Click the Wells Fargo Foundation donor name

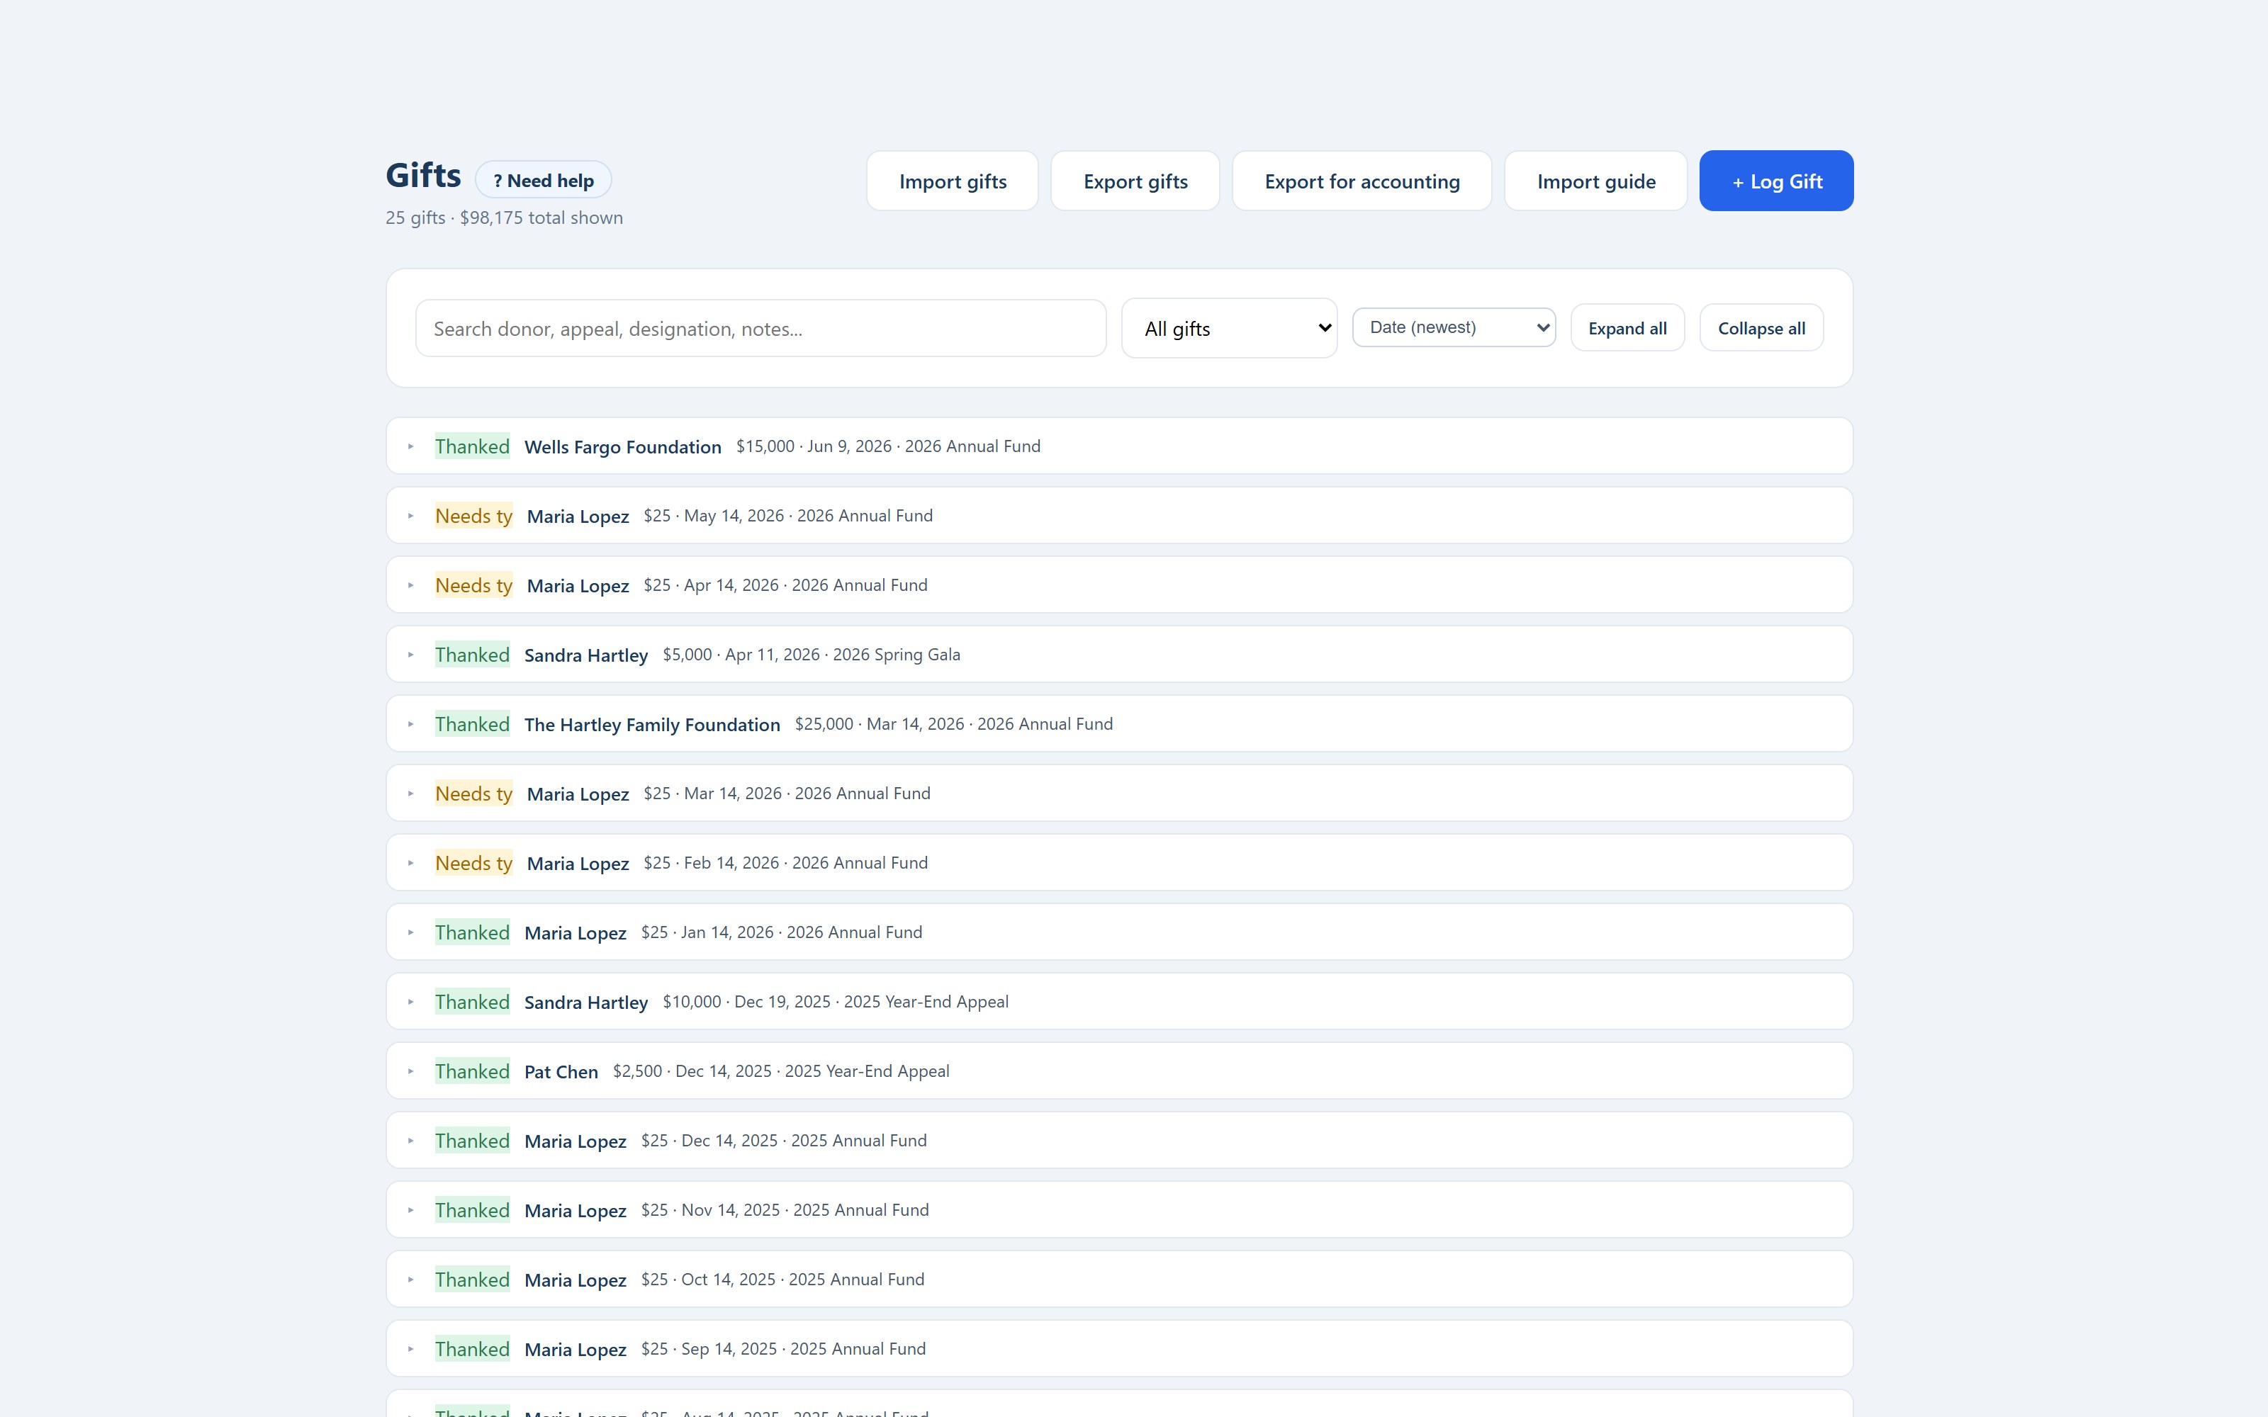click(x=622, y=447)
